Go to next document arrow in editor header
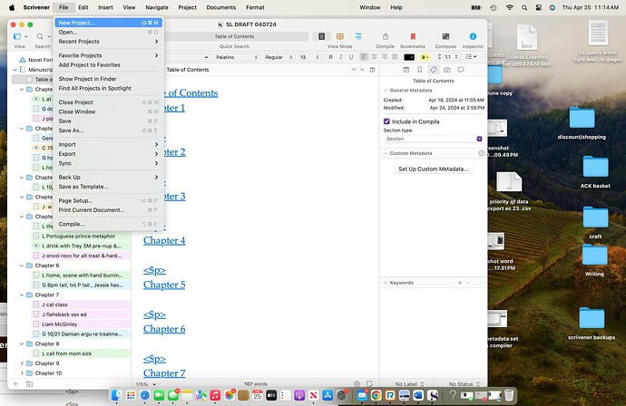This screenshot has height=406, width=626. [x=362, y=70]
